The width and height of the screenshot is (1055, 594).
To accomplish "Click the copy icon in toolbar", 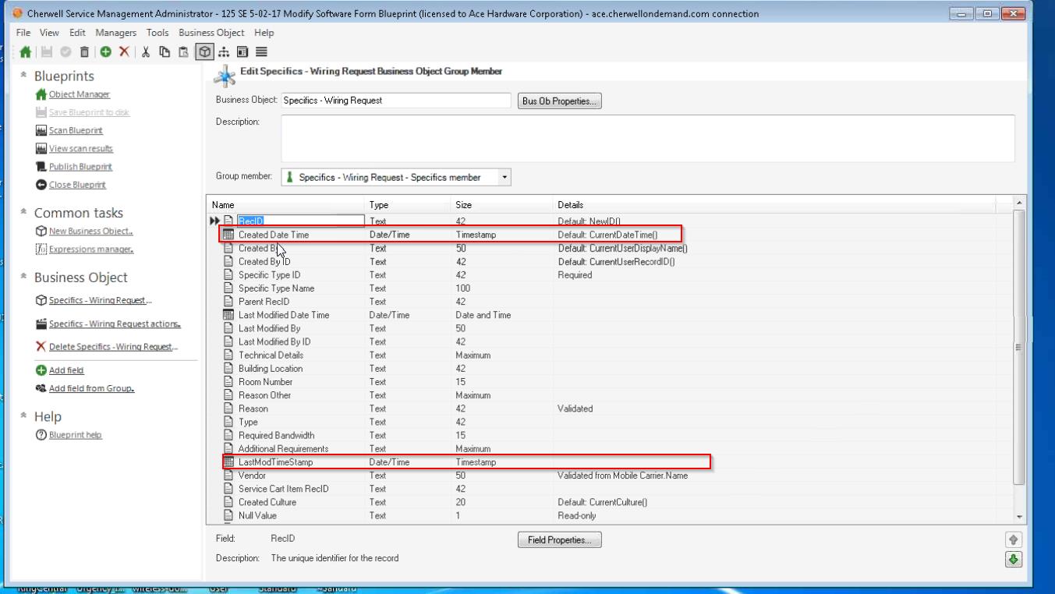I will (165, 52).
